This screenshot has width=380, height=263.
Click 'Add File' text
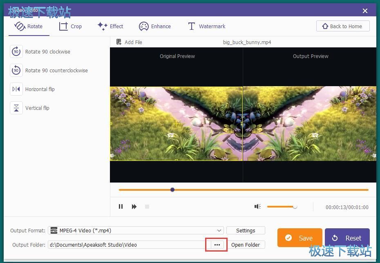[x=133, y=42]
